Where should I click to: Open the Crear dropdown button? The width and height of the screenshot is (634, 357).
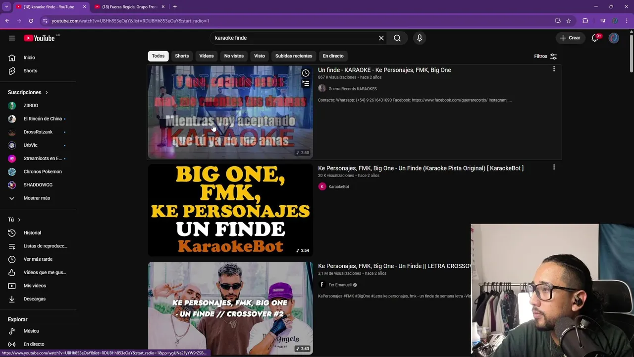(x=570, y=38)
